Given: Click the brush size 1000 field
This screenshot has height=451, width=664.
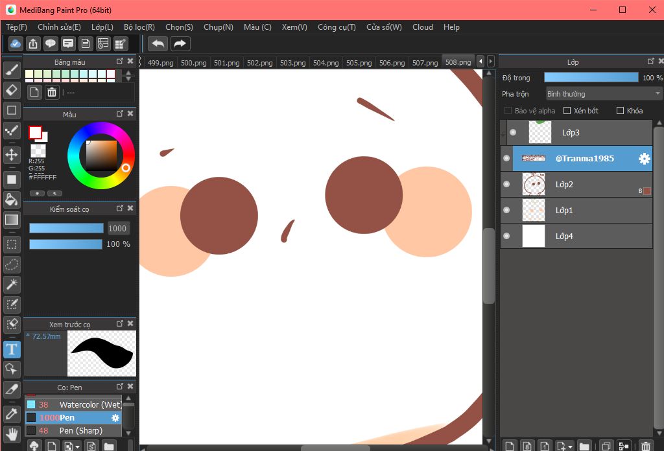Looking at the screenshot, I should (x=118, y=229).
